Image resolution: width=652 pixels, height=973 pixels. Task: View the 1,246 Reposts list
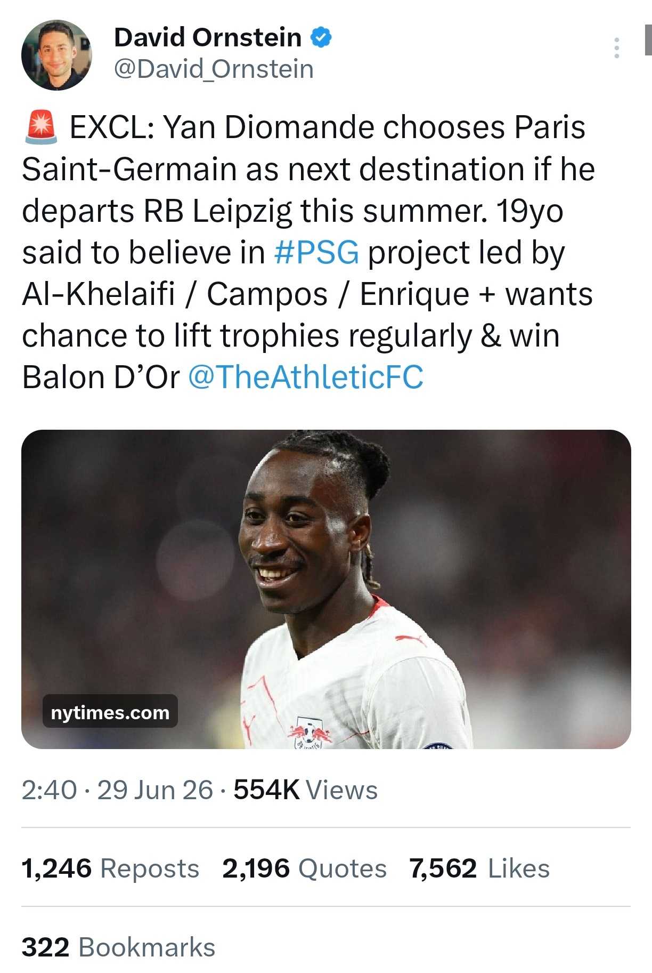[x=110, y=869]
